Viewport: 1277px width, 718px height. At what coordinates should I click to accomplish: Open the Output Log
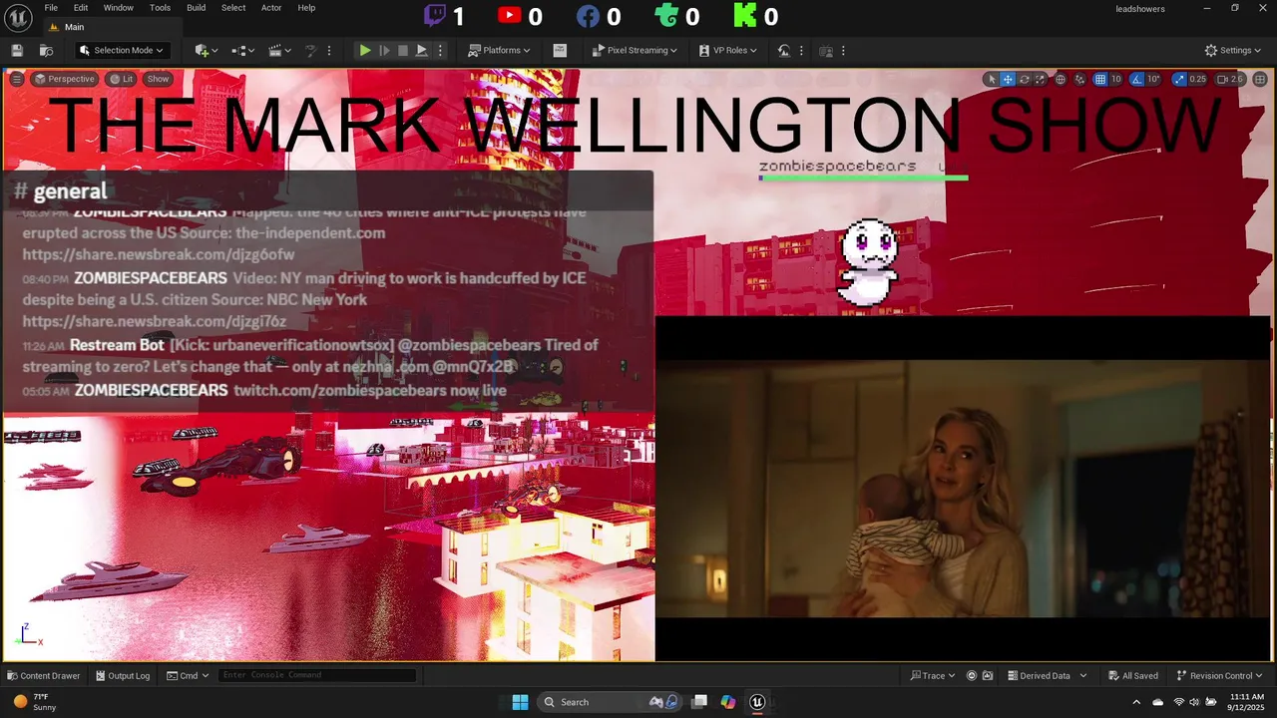click(122, 675)
